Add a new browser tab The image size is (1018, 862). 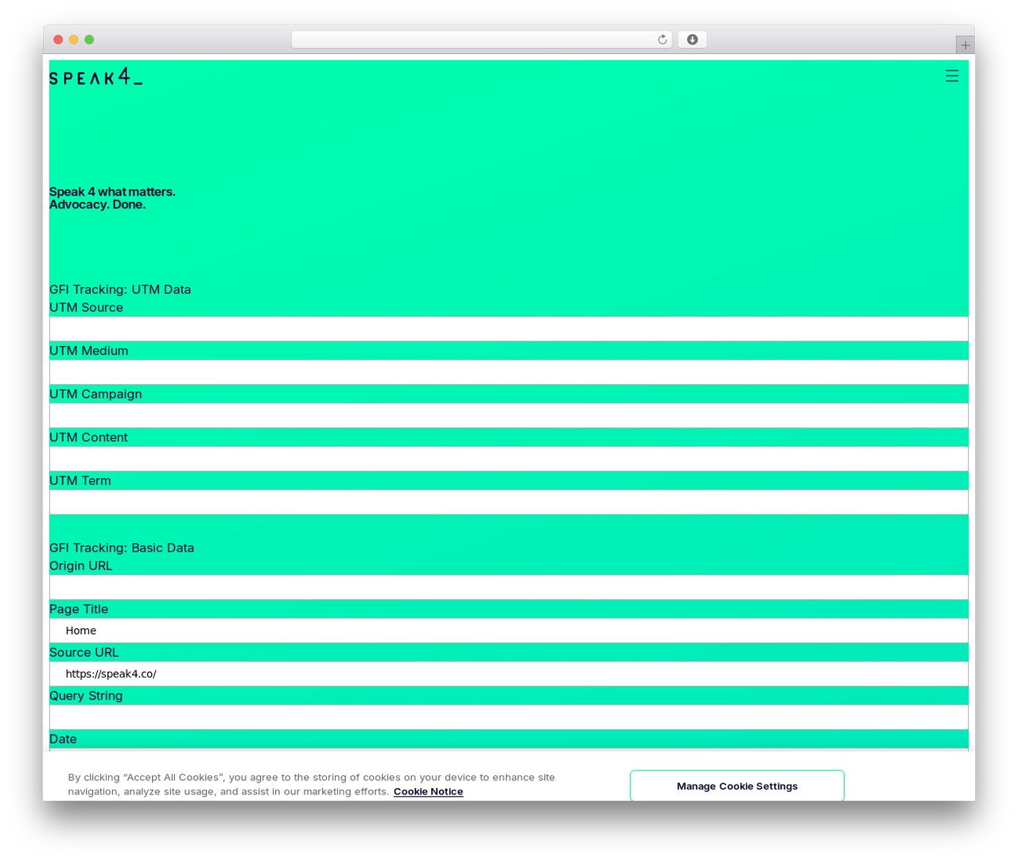965,45
